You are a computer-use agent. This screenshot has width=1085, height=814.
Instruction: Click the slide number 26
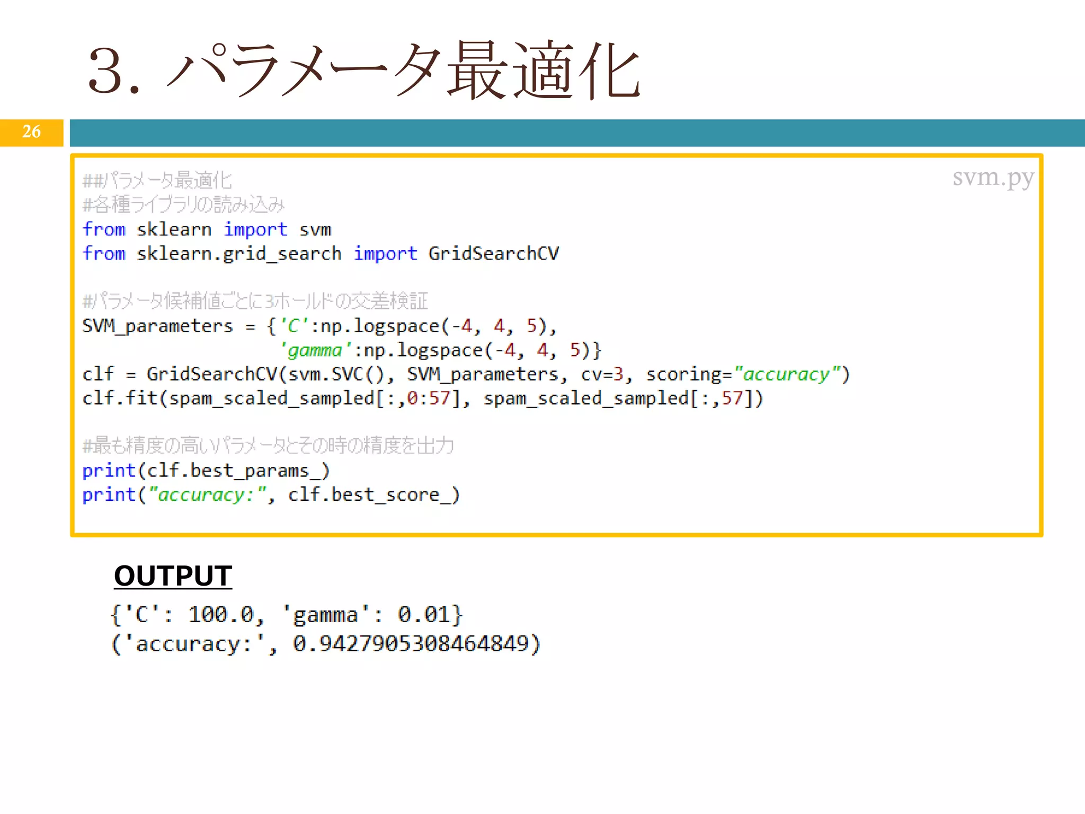pyautogui.click(x=31, y=131)
